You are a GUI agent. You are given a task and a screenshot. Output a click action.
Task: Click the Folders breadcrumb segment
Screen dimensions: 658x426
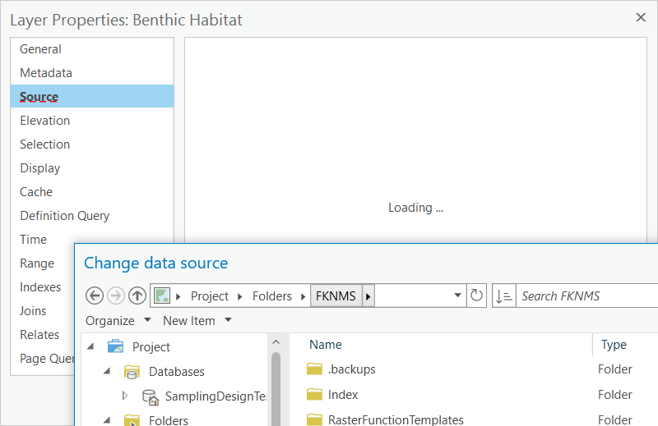pos(271,295)
